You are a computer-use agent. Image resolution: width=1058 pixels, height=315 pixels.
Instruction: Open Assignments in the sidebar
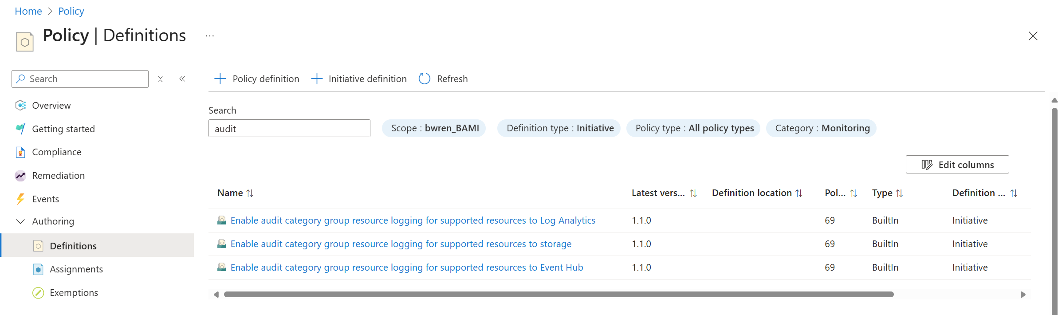tap(76, 269)
